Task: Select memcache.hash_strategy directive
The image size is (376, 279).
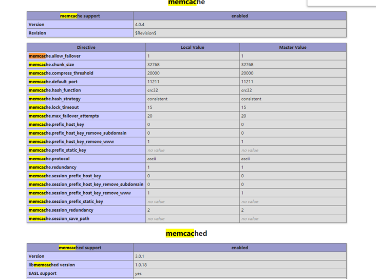Action: (x=54, y=99)
